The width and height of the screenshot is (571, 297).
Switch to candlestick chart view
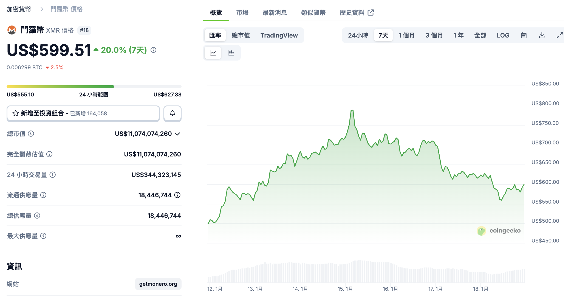(x=231, y=53)
